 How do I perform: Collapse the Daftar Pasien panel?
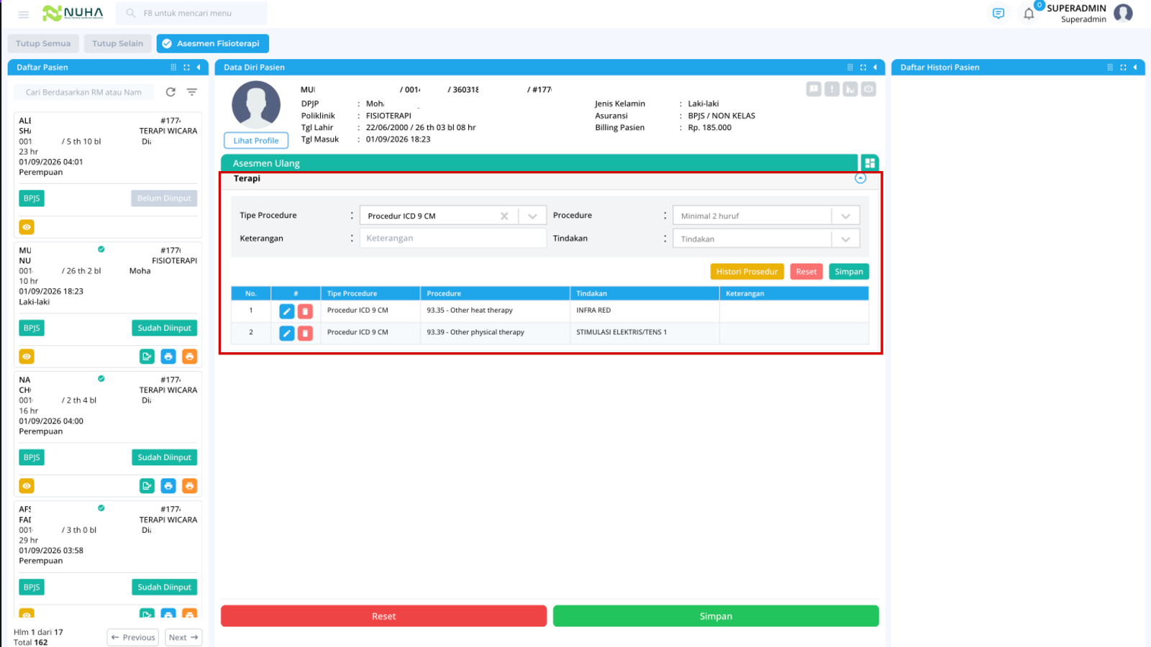199,68
